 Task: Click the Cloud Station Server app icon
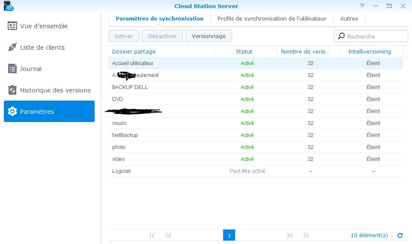tap(9, 6)
